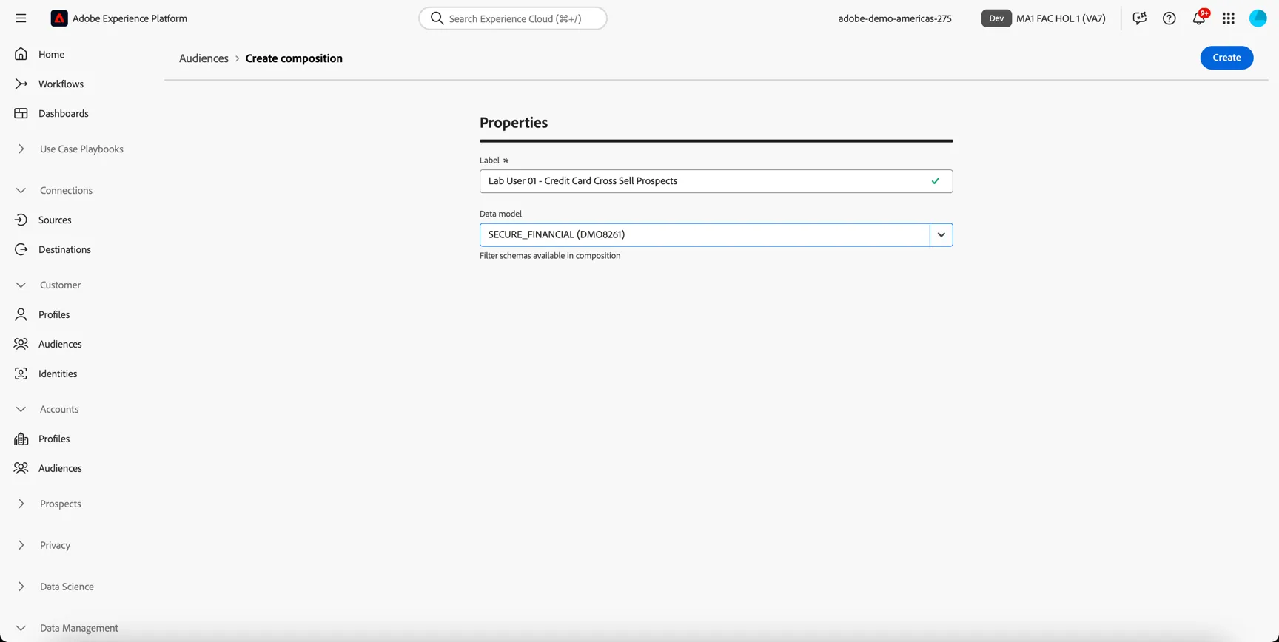
Task: Expand the Use Case Playbooks section
Action: [21, 149]
